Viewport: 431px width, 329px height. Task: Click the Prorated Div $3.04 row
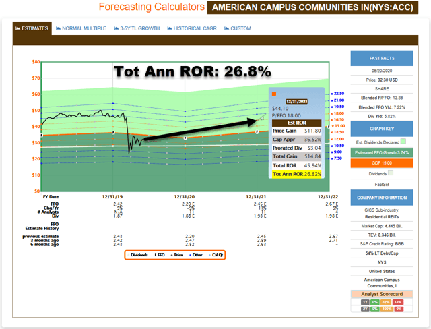click(296, 148)
